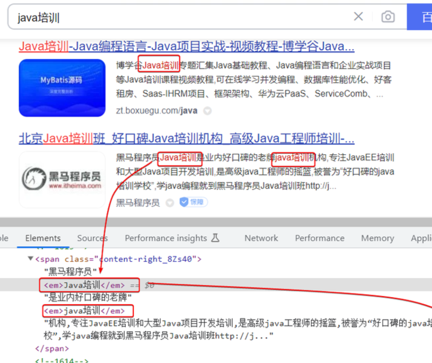Open the 北京Java培训班 result title link

[x=186, y=139]
